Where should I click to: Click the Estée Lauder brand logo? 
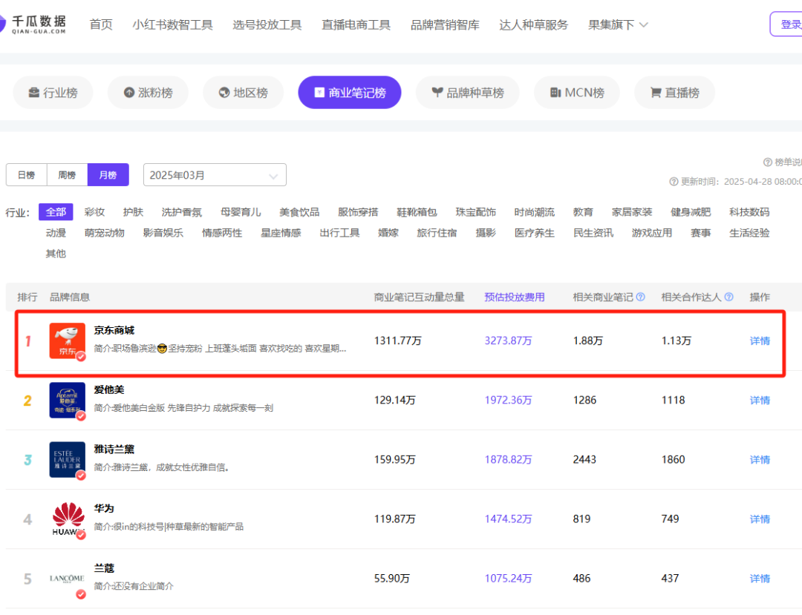pyautogui.click(x=67, y=459)
